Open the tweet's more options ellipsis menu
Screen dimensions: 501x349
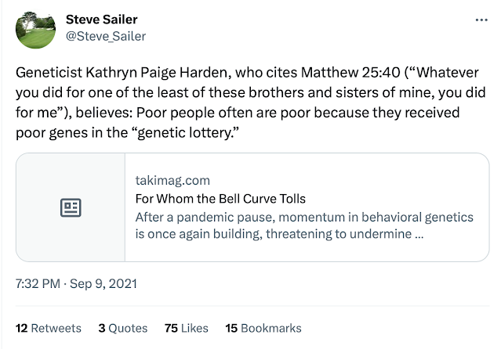point(480,20)
